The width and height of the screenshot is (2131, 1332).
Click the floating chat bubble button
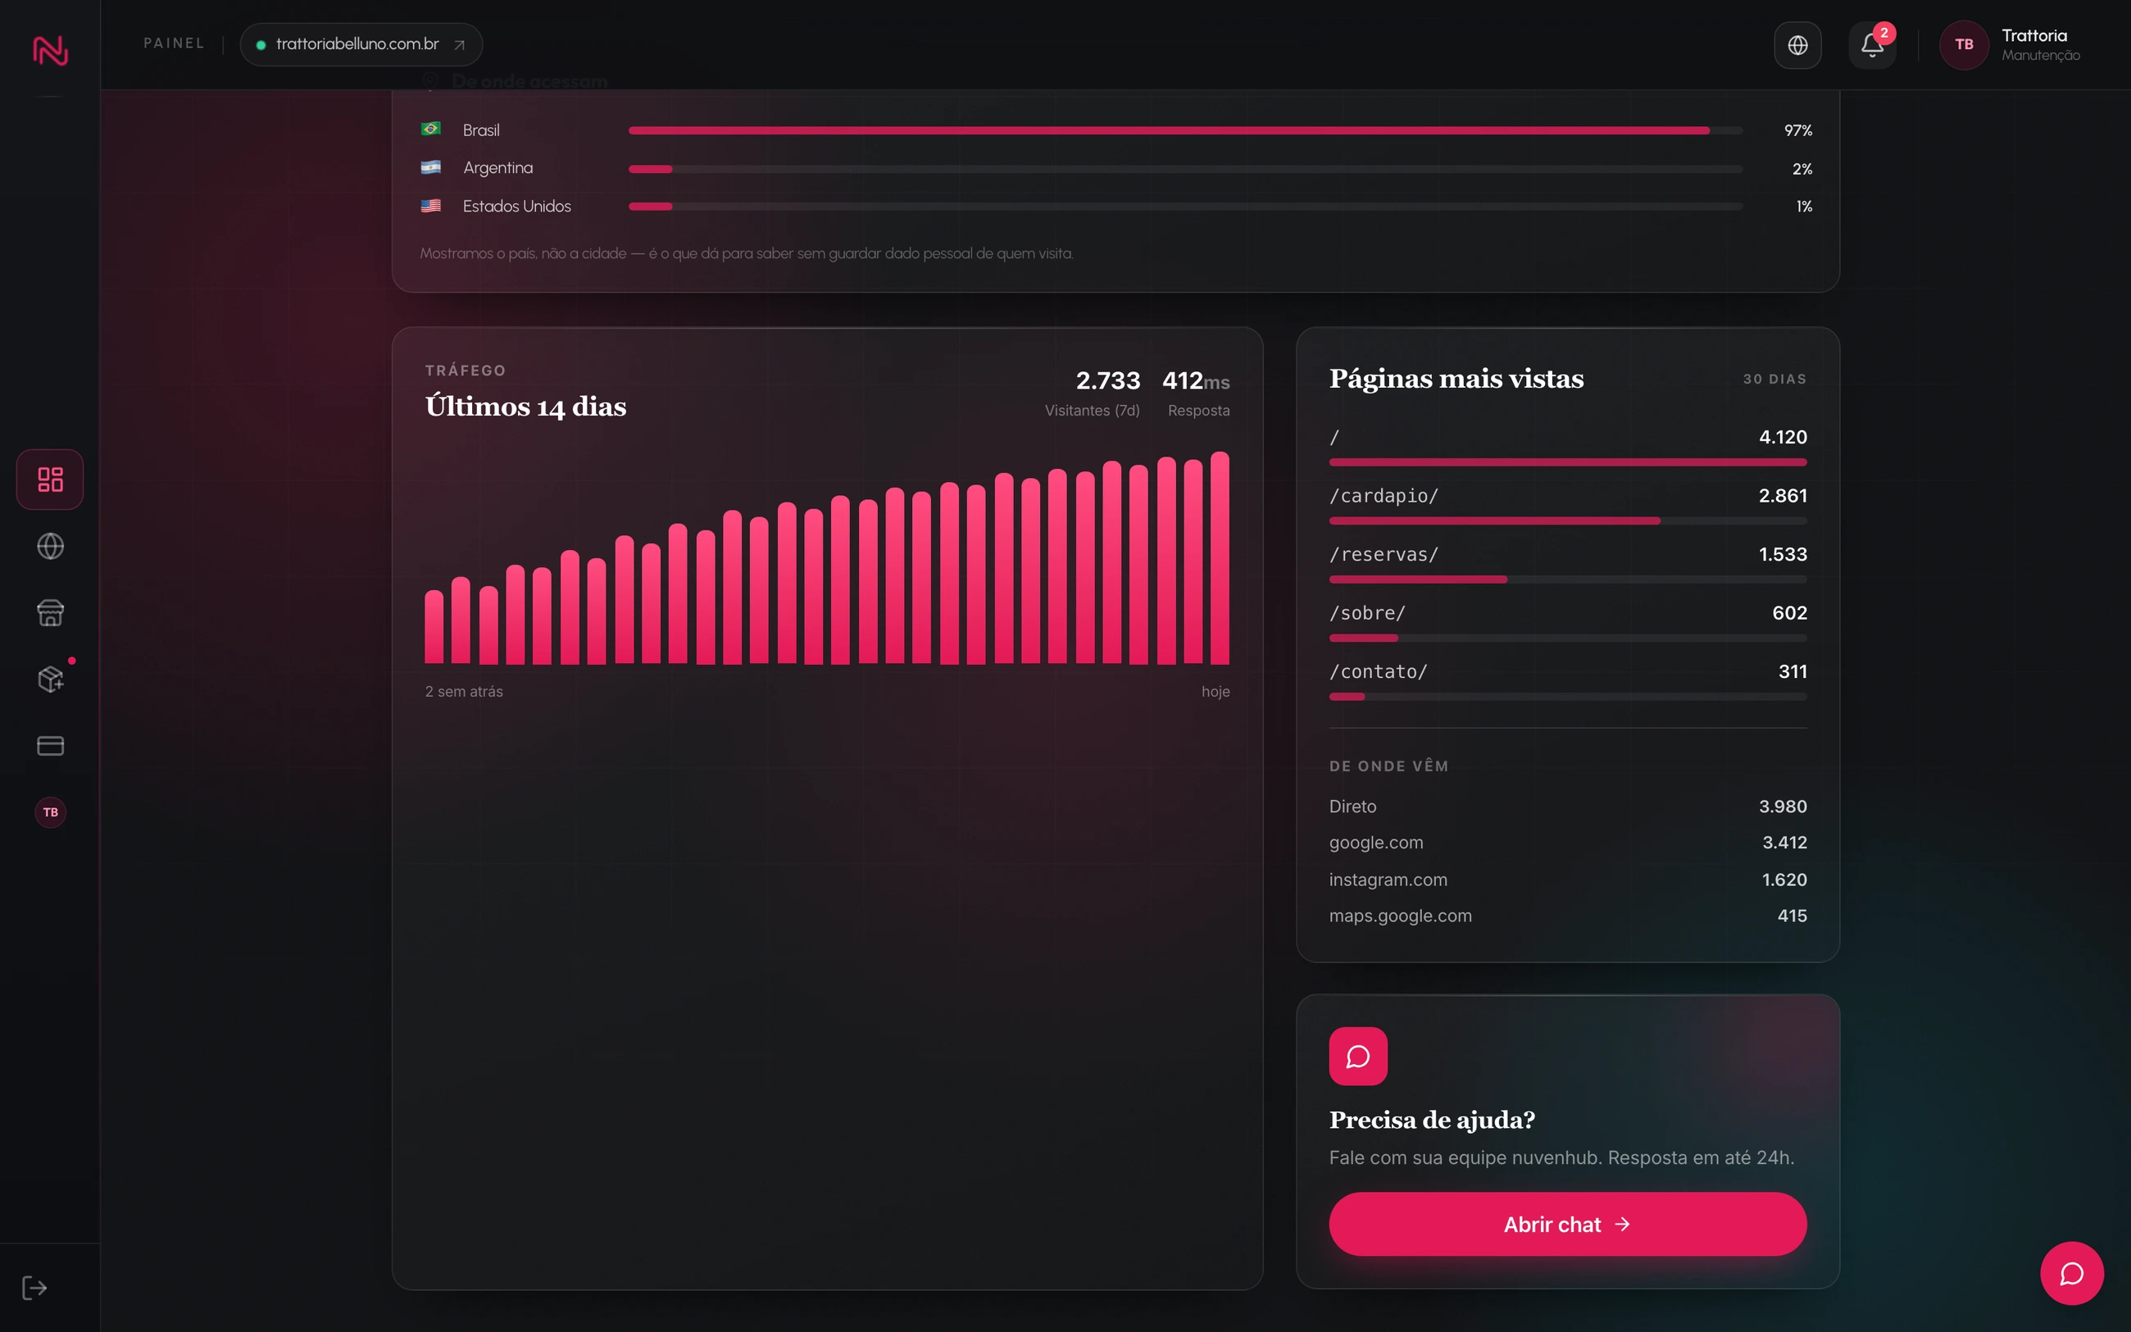coord(2071,1273)
